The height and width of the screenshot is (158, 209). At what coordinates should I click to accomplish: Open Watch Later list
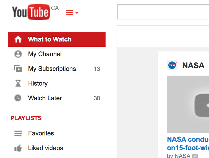pyautogui.click(x=45, y=98)
